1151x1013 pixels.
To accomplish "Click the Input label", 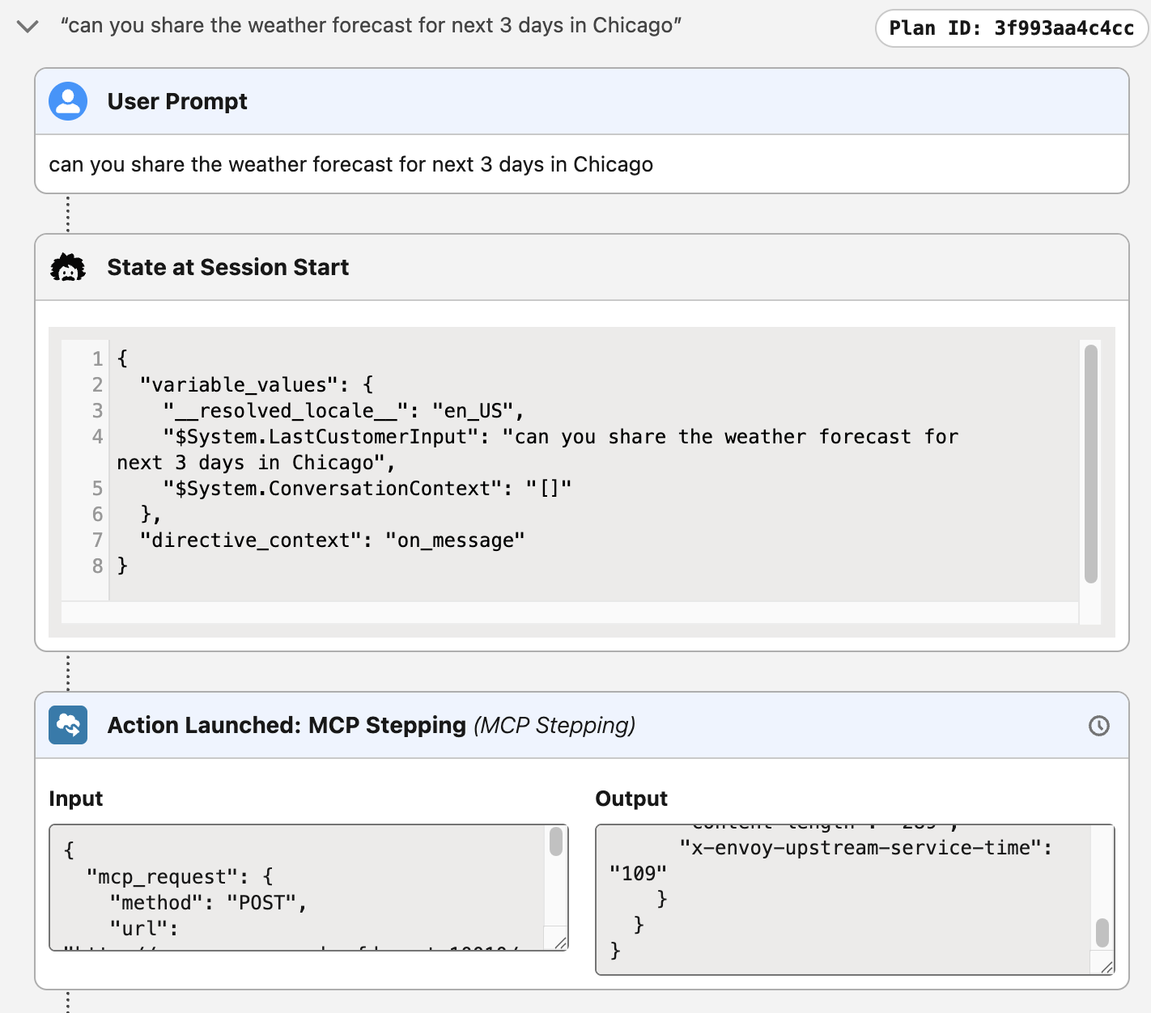I will click(76, 799).
